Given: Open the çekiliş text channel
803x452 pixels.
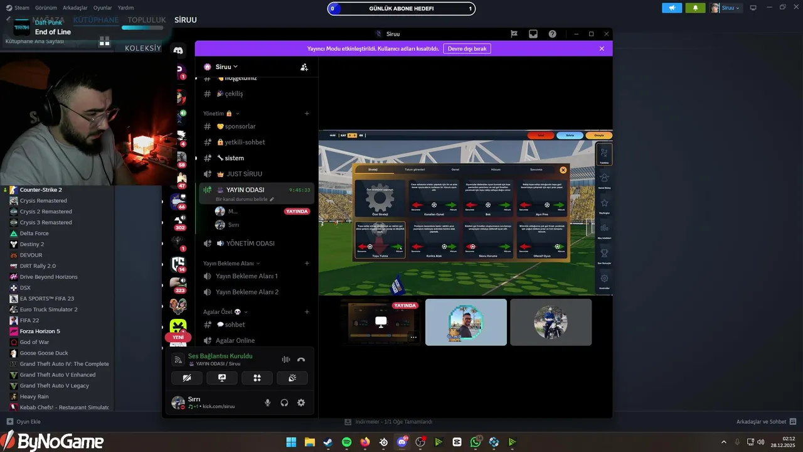Looking at the screenshot, I should (x=256, y=94).
